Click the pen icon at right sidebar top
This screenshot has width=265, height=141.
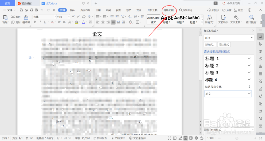point(260,36)
